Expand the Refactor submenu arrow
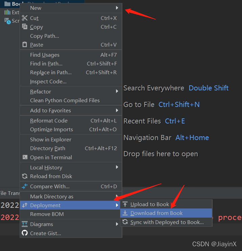Viewport: 242px width, 251px height. [117, 91]
